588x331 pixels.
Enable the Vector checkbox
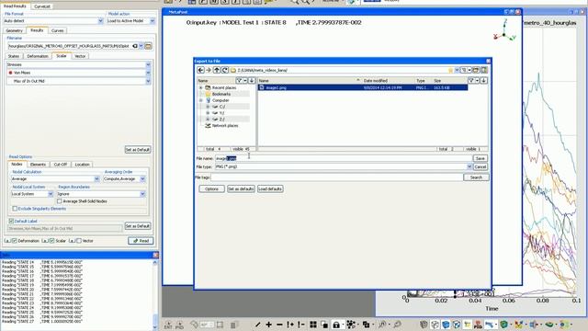tap(79, 241)
